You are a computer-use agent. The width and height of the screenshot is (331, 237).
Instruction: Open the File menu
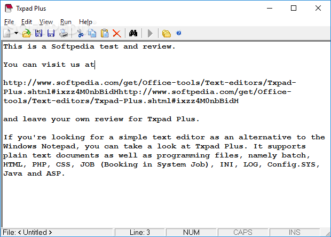click(x=9, y=22)
